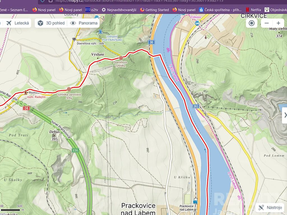Click the Debus 395 peak marker
Viewport: 287px width, 215px height.
(54, 135)
